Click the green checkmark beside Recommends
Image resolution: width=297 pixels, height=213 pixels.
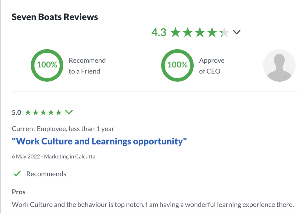(17, 174)
